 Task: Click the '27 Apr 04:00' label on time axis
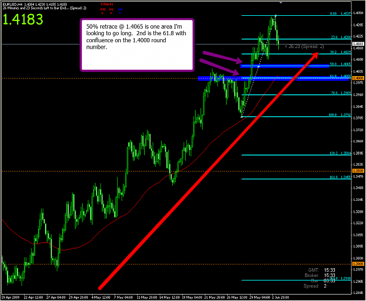pos(56,297)
